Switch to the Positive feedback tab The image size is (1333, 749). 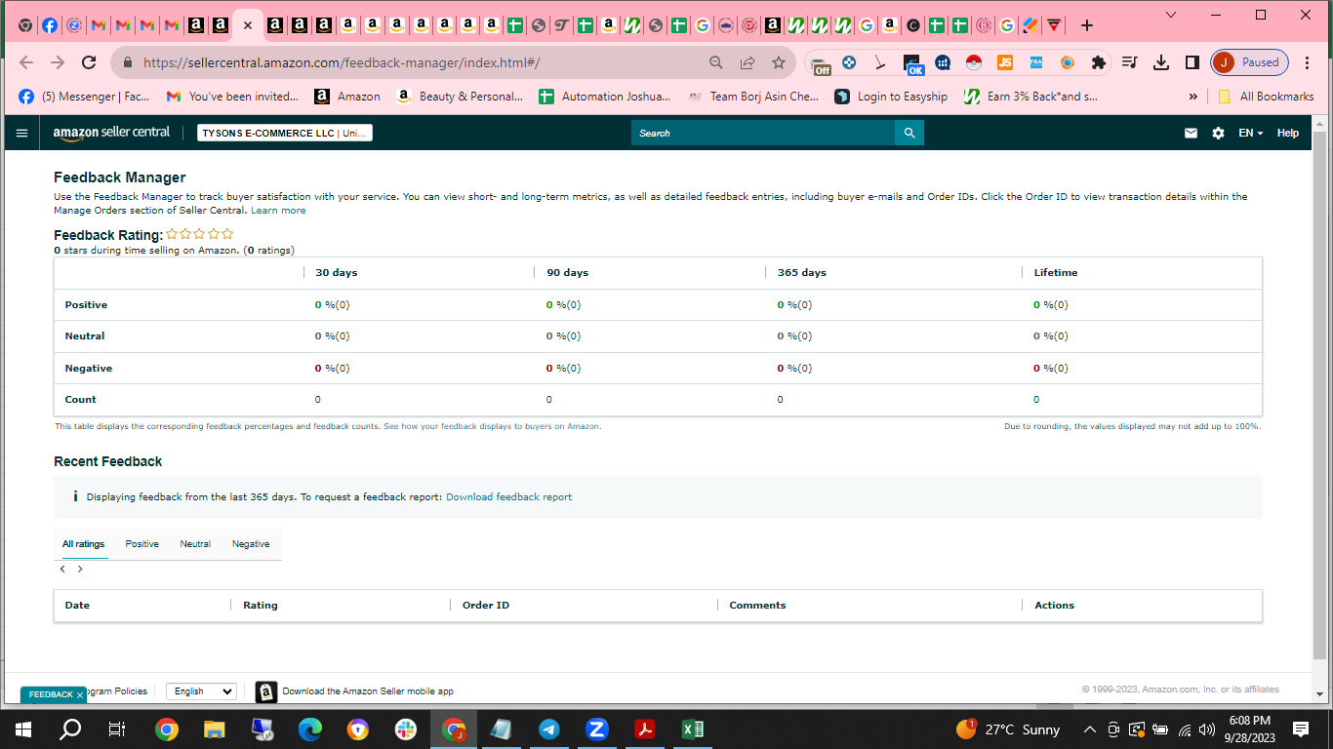coord(141,544)
